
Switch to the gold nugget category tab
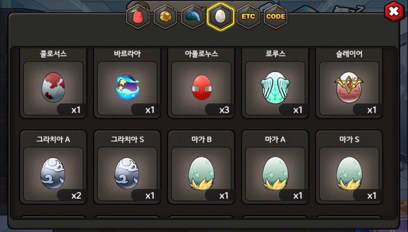tap(165, 16)
